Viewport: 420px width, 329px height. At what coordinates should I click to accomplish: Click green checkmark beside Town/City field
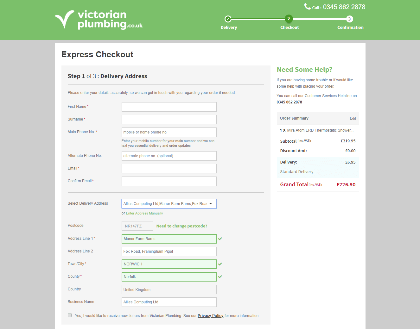pos(220,264)
